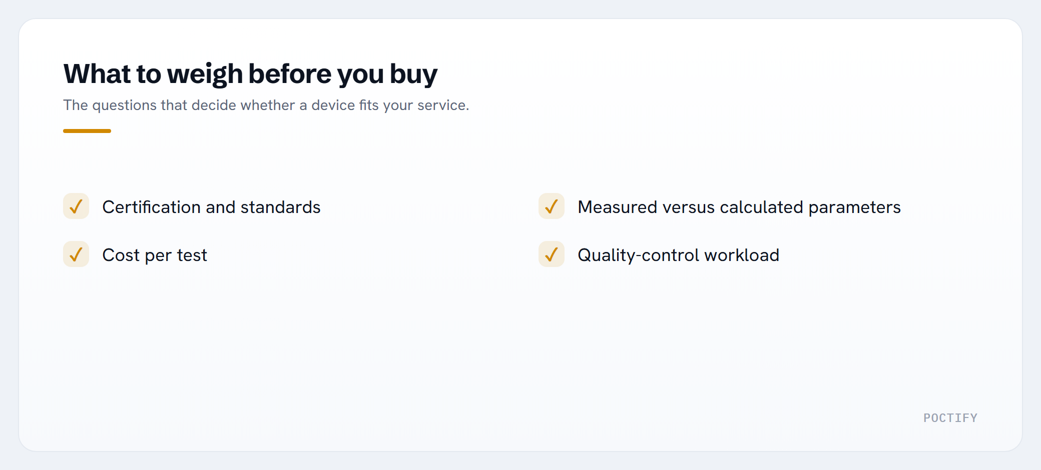The image size is (1041, 470).
Task: Click the word What in the heading
Action: pos(97,73)
